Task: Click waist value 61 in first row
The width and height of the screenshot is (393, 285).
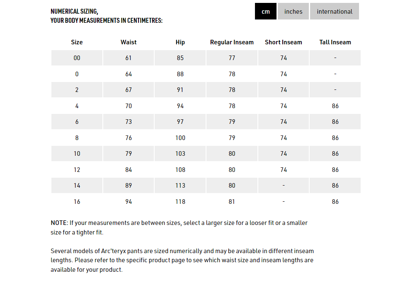Action: coord(129,58)
